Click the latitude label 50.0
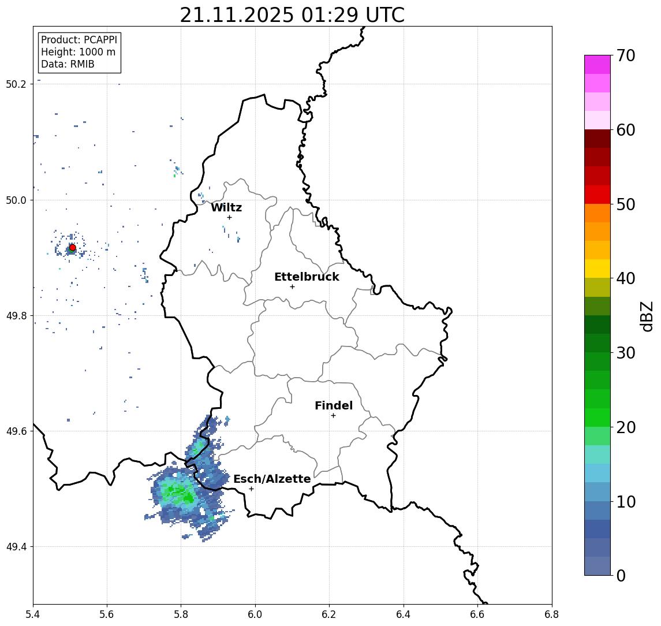 (16, 200)
